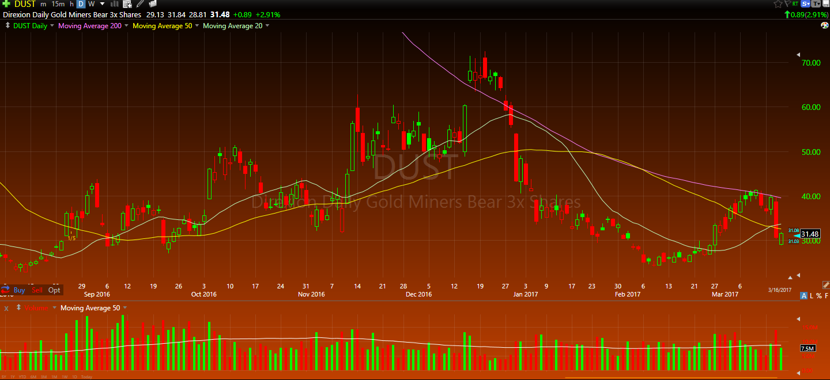The height and width of the screenshot is (380, 830).
Task: Click the blue-red trade arrows icon
Action: pos(5,290)
